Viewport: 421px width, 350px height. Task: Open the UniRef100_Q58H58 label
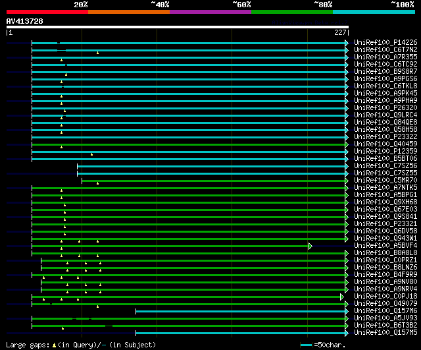[x=385, y=130]
